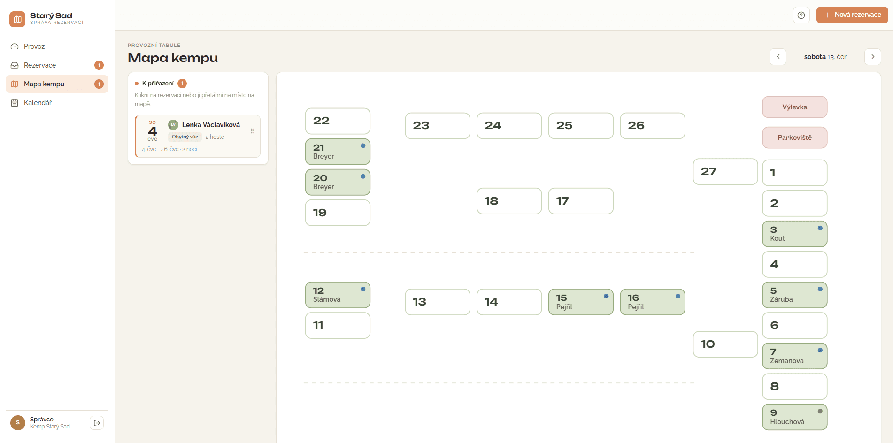Select site 21 Breyer
This screenshot has height=443, width=893.
pos(338,152)
